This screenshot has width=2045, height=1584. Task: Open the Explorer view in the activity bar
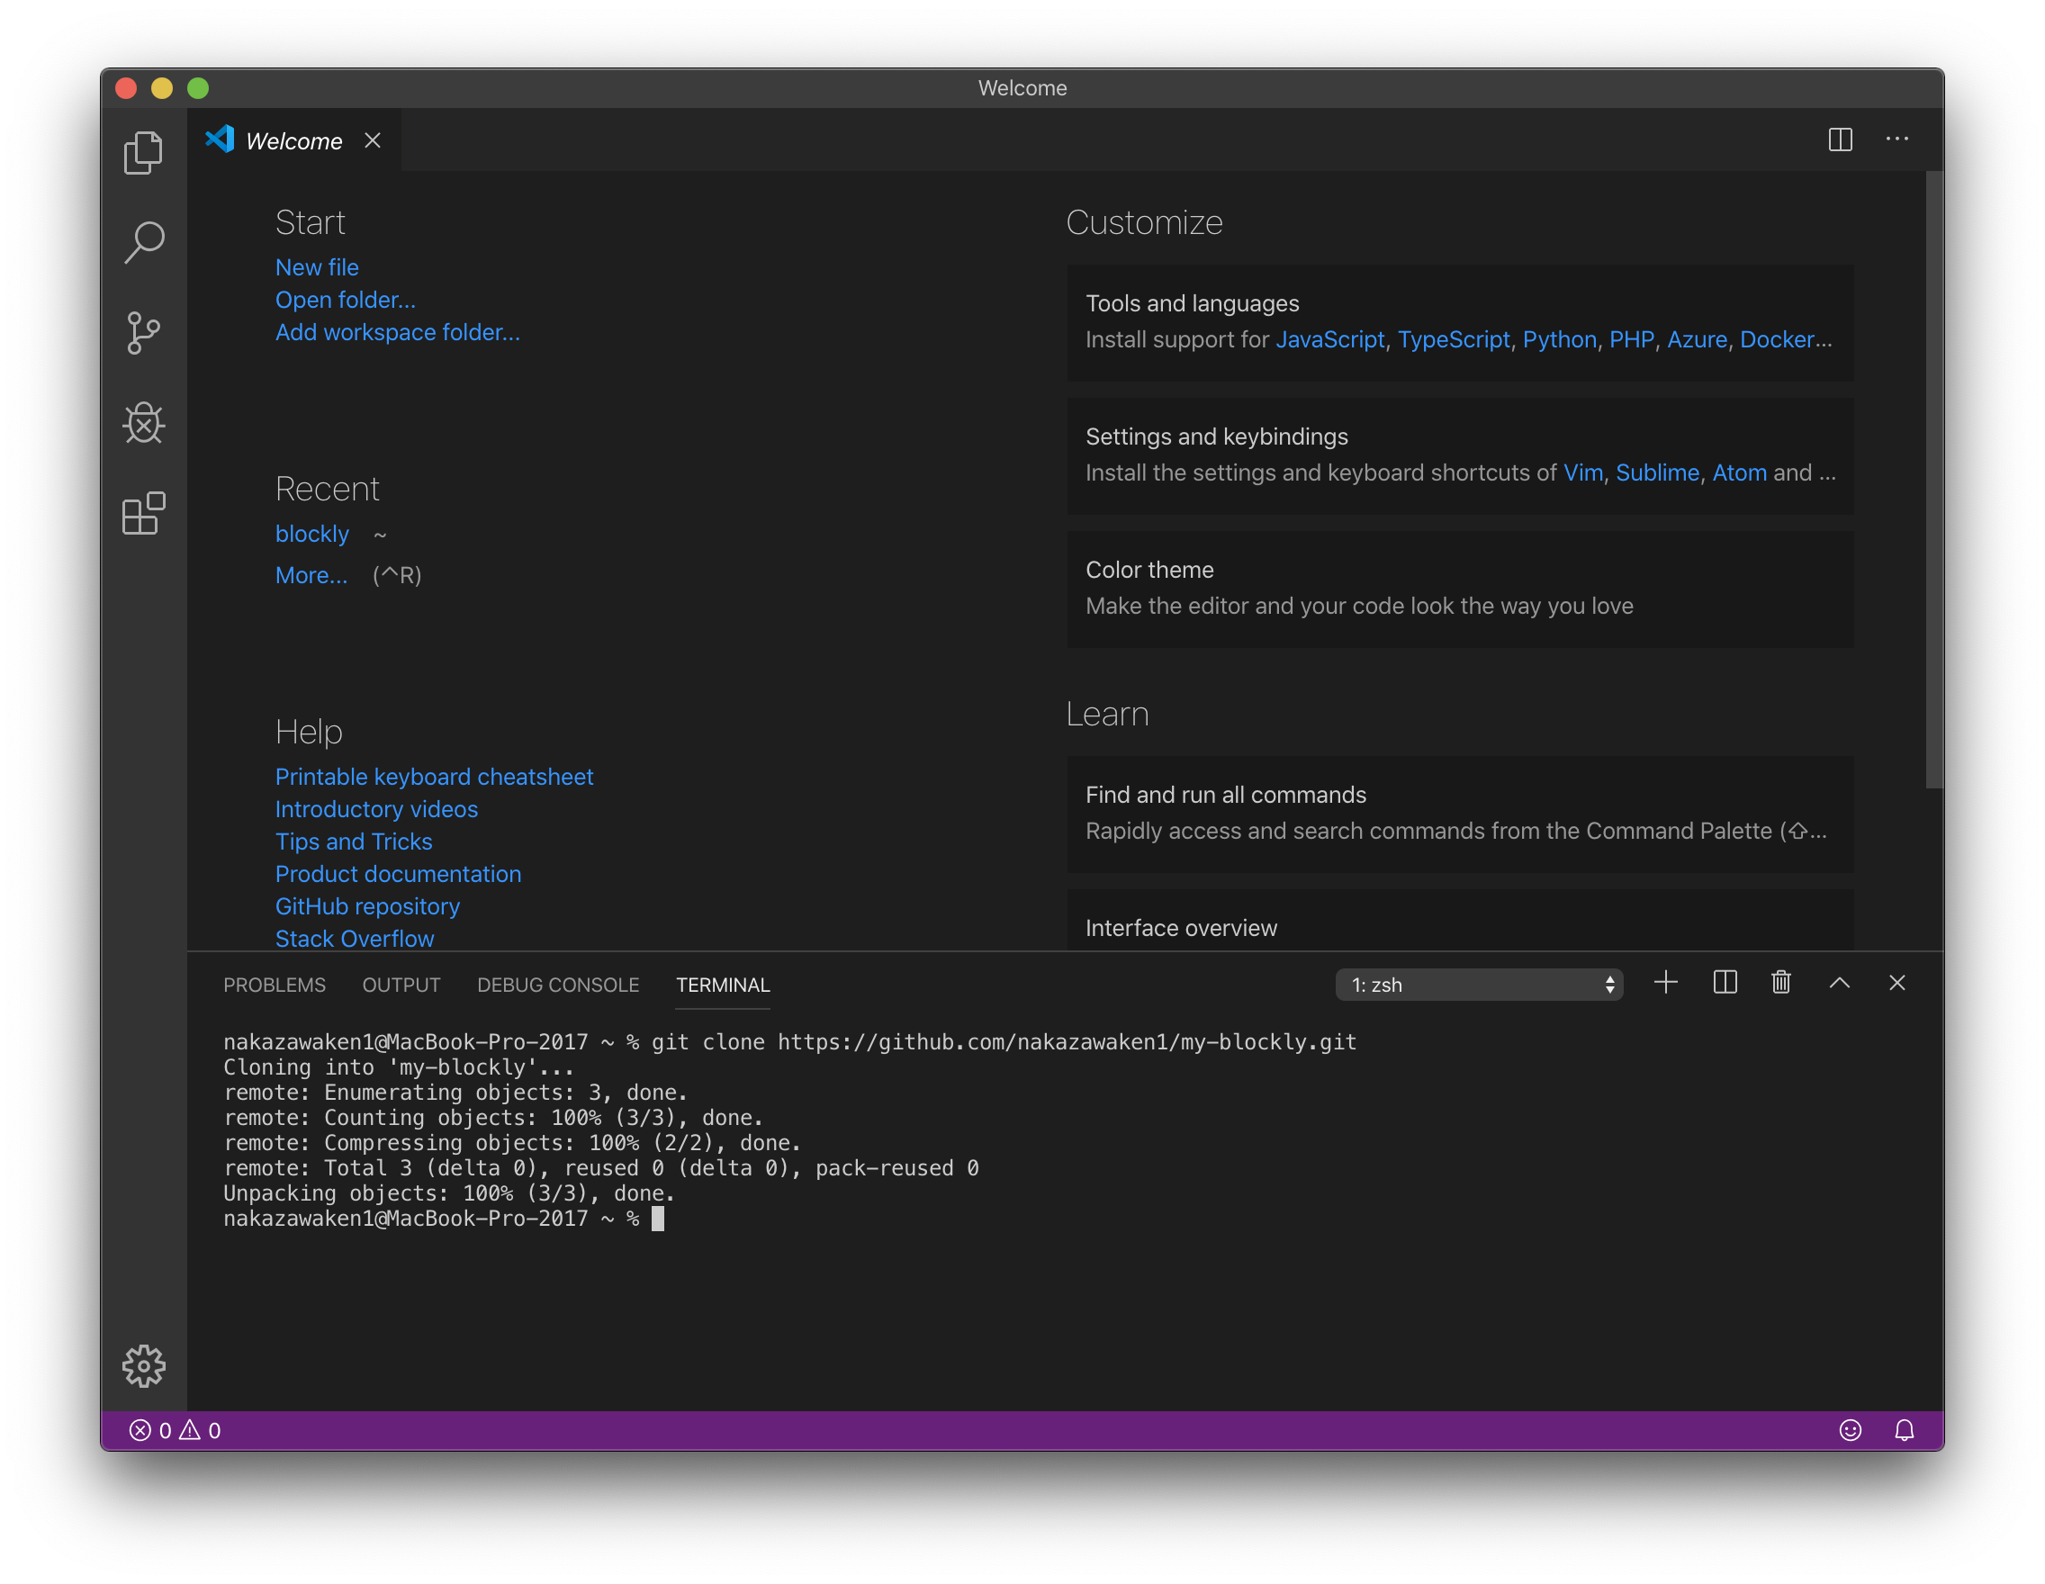(144, 152)
